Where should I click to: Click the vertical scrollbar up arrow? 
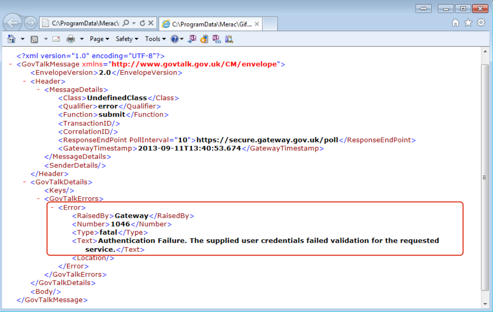click(x=485, y=51)
